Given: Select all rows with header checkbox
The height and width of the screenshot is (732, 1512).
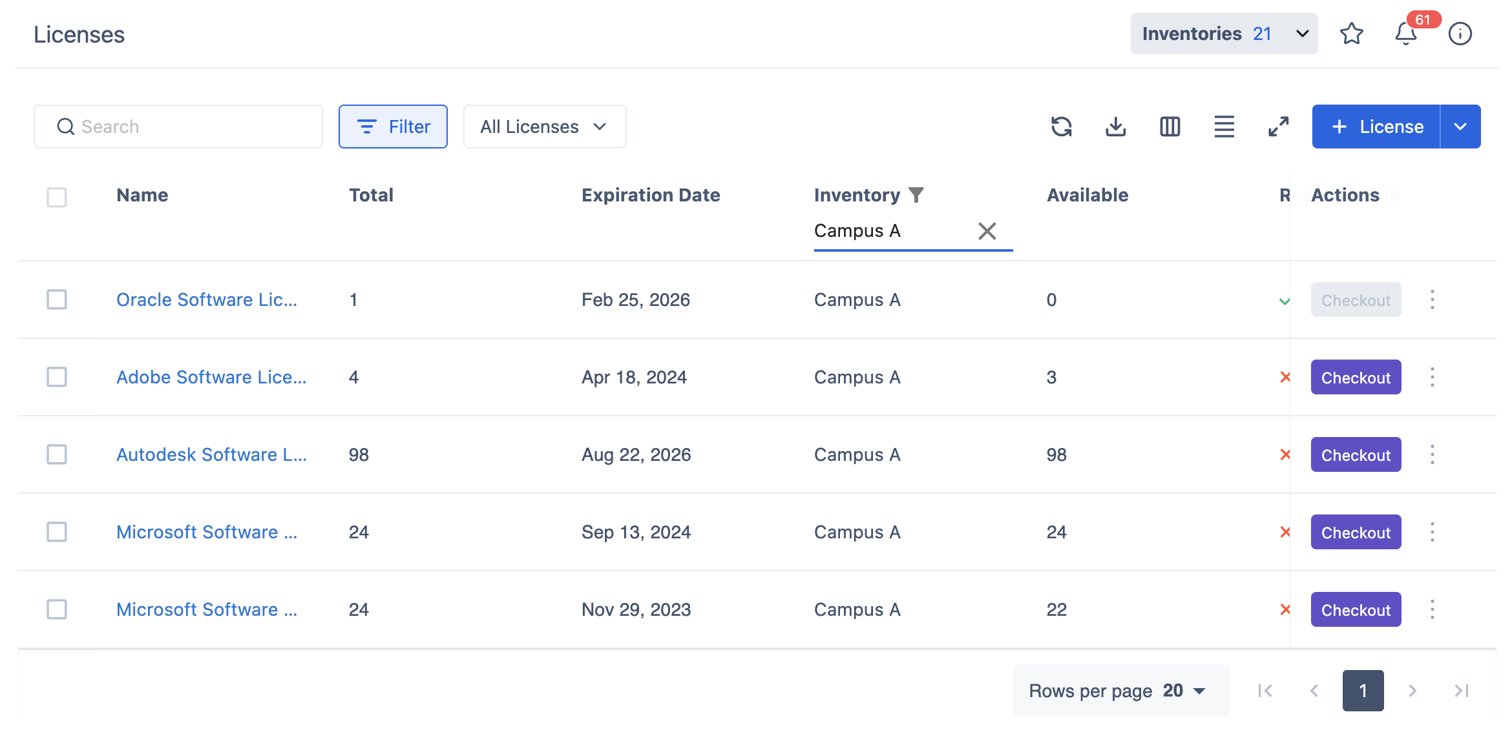Looking at the screenshot, I should point(57,197).
